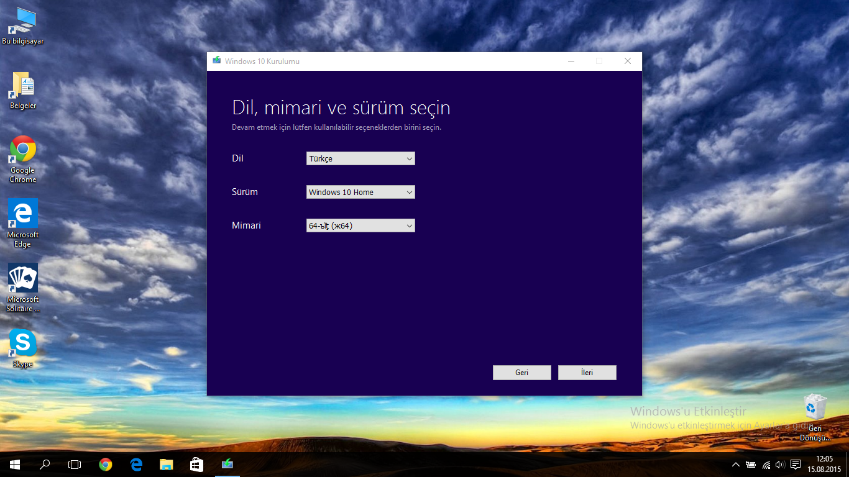The width and height of the screenshot is (849, 477).
Task: Select the Microsoft Solitaire desktop shortcut
Action: tap(23, 288)
